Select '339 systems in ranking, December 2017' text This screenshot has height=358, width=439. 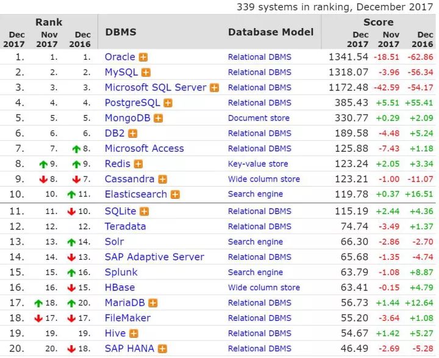pos(335,7)
